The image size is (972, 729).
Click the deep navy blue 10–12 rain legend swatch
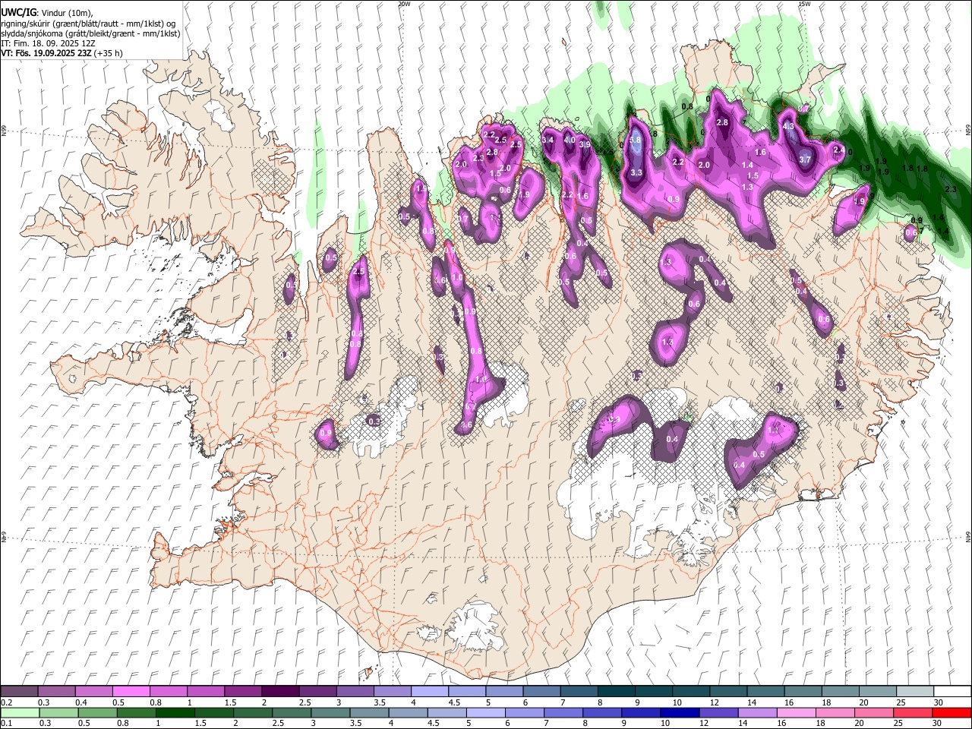680,712
